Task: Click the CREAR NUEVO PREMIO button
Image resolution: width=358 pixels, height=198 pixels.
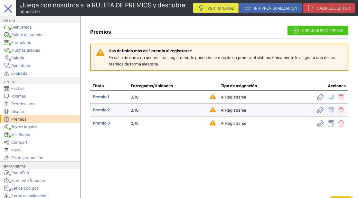Action: (x=318, y=30)
